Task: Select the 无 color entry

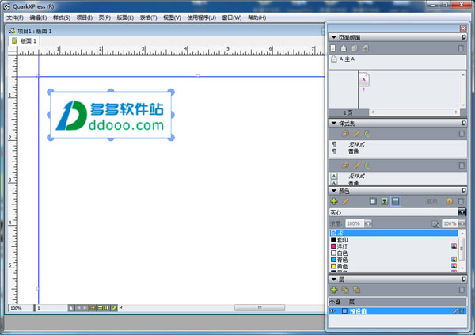Action: click(393, 233)
